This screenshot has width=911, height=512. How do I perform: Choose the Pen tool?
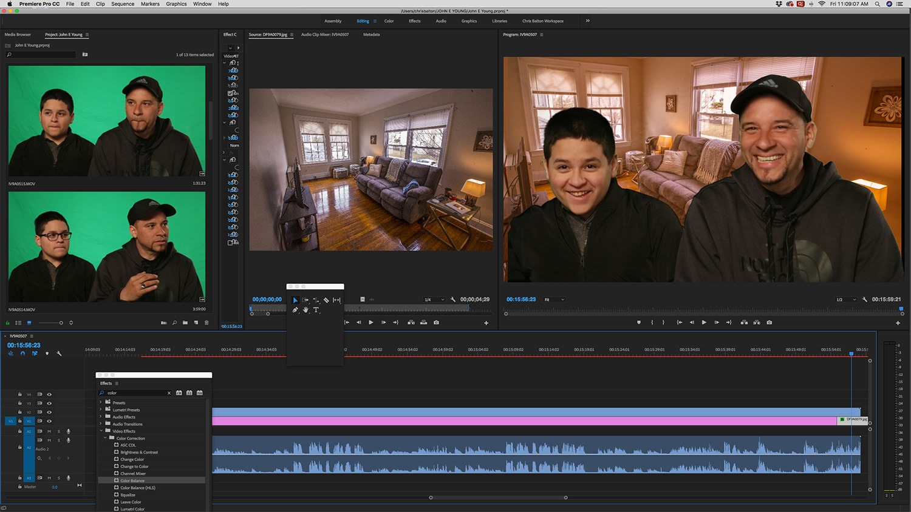pyautogui.click(x=295, y=310)
